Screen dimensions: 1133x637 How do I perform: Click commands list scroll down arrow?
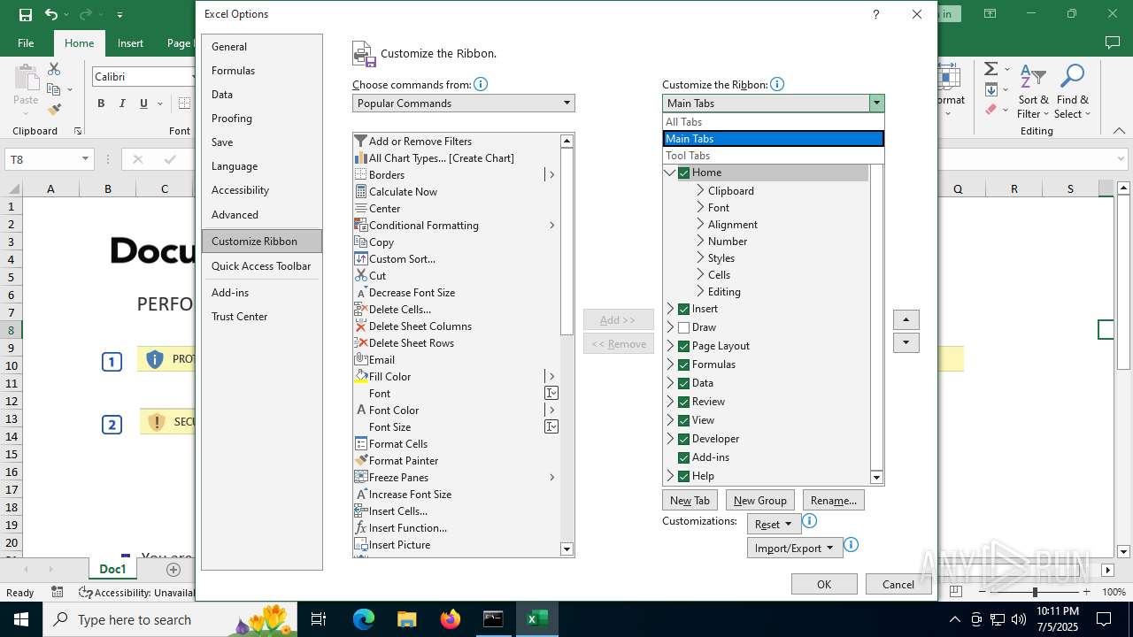(567, 549)
